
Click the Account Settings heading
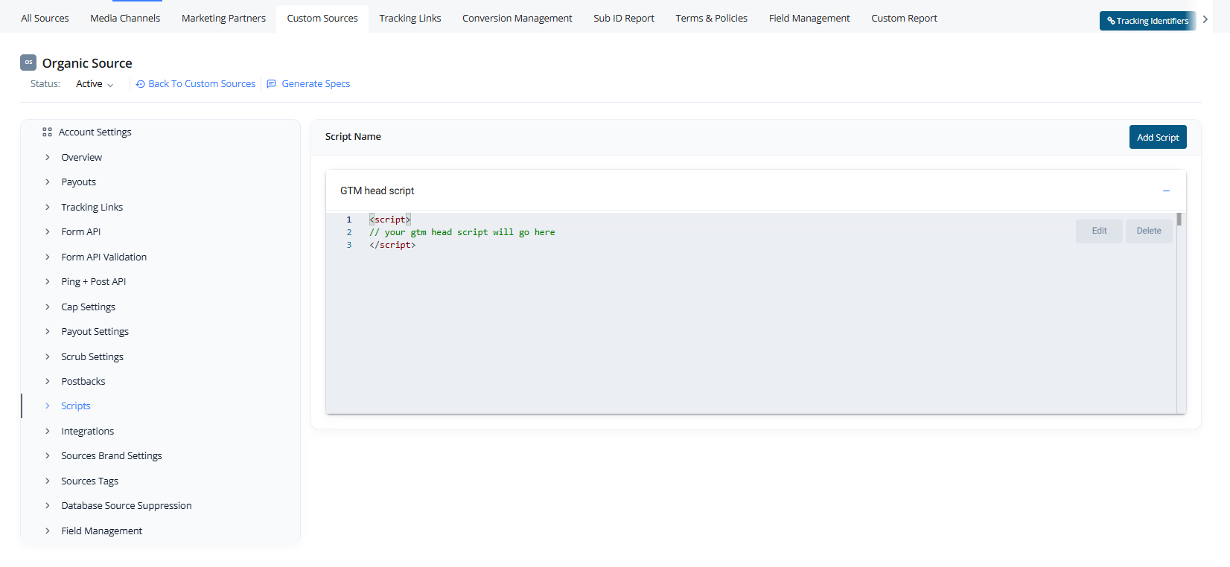pos(95,132)
